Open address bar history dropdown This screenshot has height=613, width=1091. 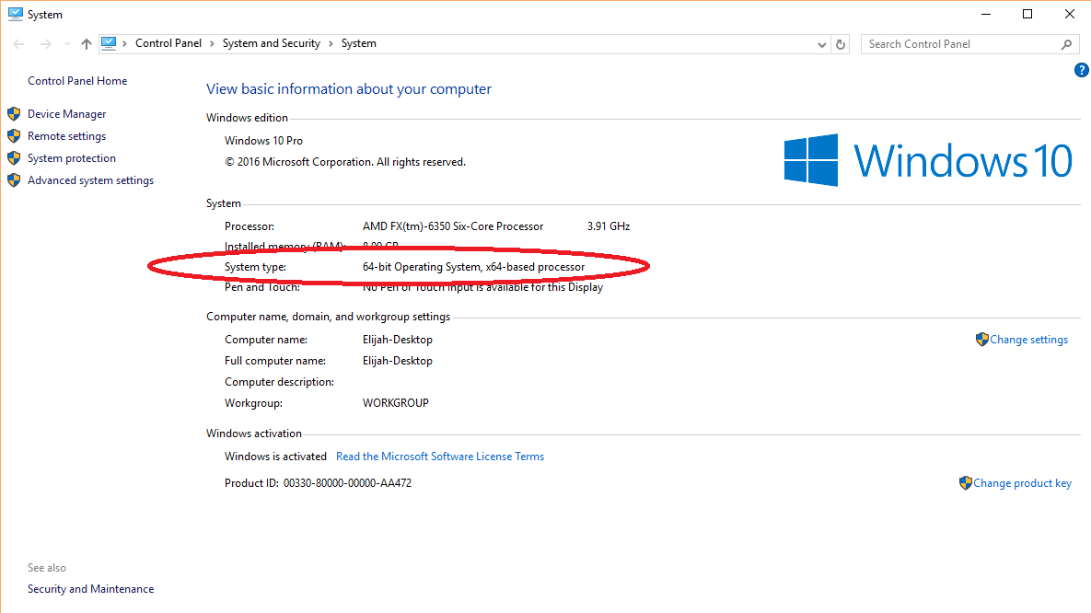822,44
